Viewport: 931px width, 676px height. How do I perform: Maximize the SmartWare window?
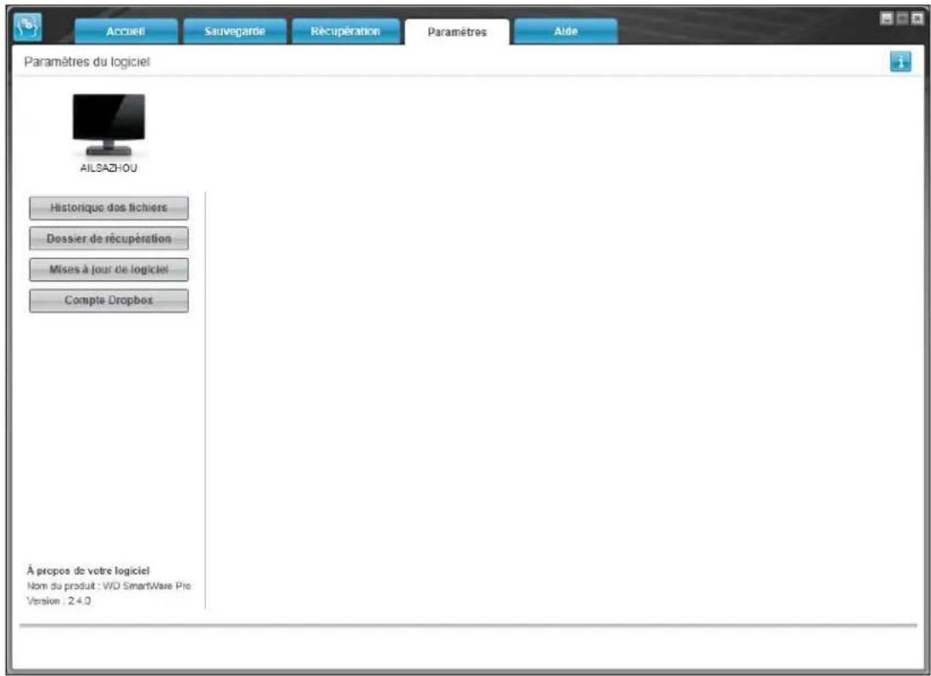click(902, 19)
